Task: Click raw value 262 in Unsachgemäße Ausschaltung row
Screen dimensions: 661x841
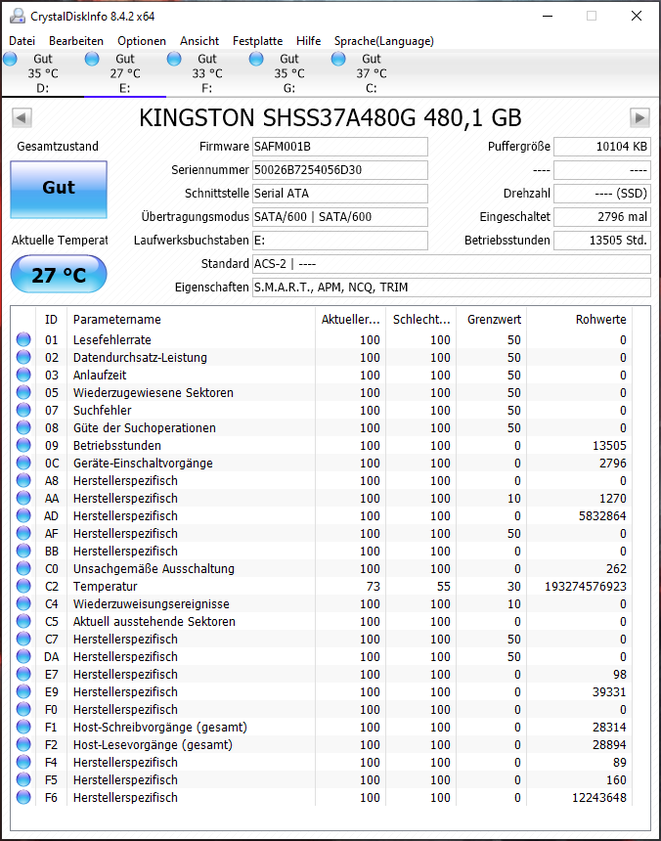Action: coord(616,568)
